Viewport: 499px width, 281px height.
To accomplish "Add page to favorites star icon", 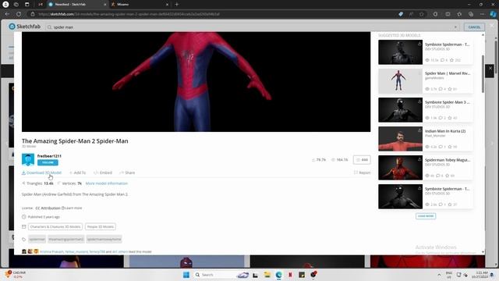I will click(421, 14).
